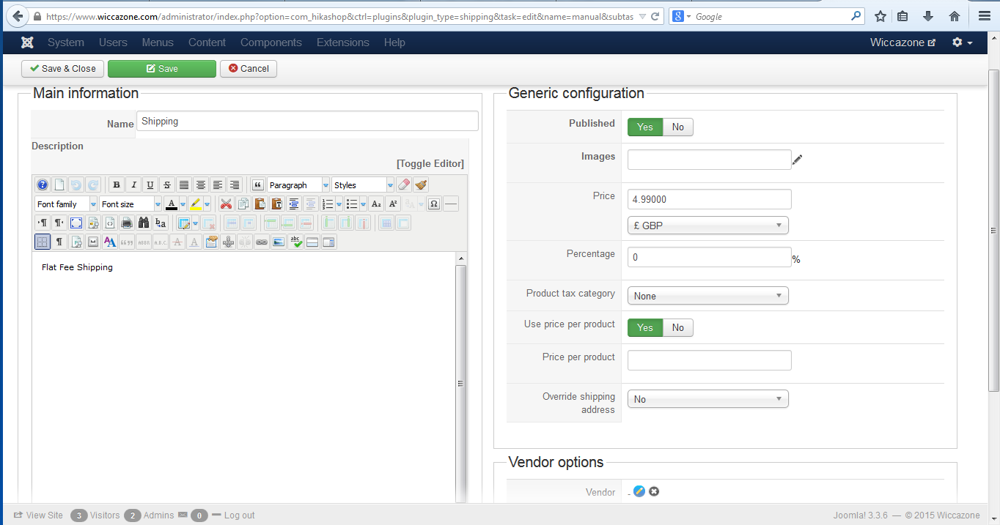Open the Content menu

(207, 42)
